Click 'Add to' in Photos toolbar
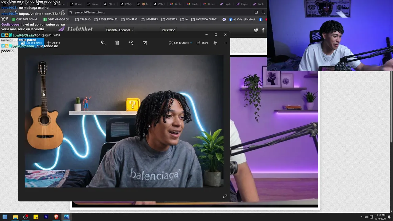The image size is (393, 221). 53,43
